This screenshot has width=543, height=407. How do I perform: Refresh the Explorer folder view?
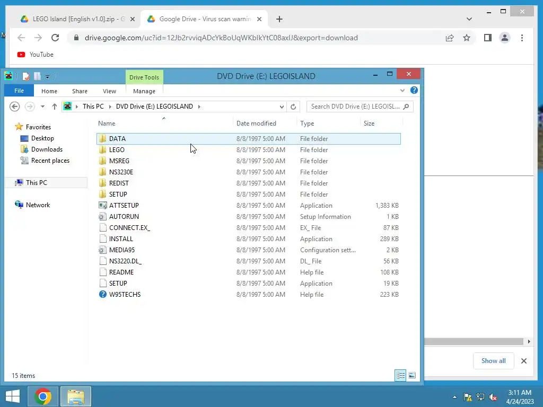[x=293, y=107]
